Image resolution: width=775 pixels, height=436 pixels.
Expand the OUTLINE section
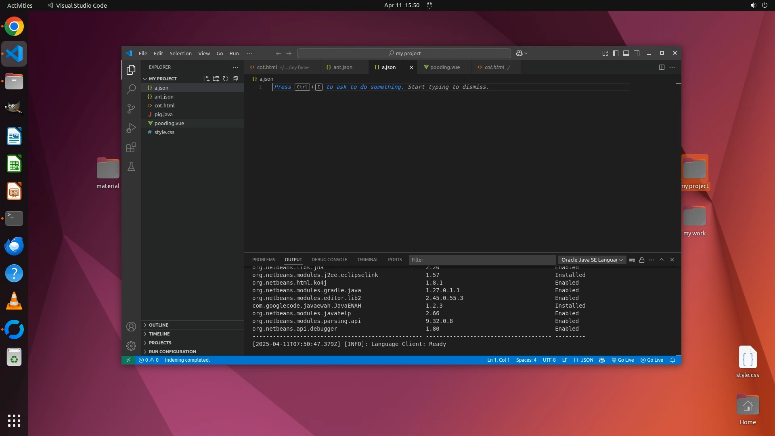(x=158, y=325)
